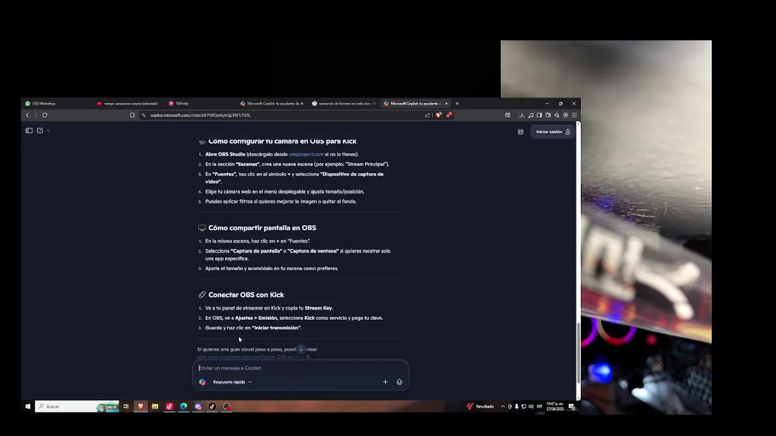Open Microsoft Edge taskbar icon
This screenshot has width=776, height=436.
184,406
